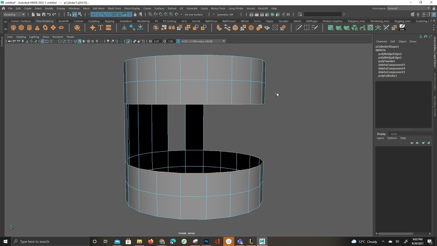
Task: Toggle smooth shade all in viewport toolbar
Action: (x=80, y=41)
